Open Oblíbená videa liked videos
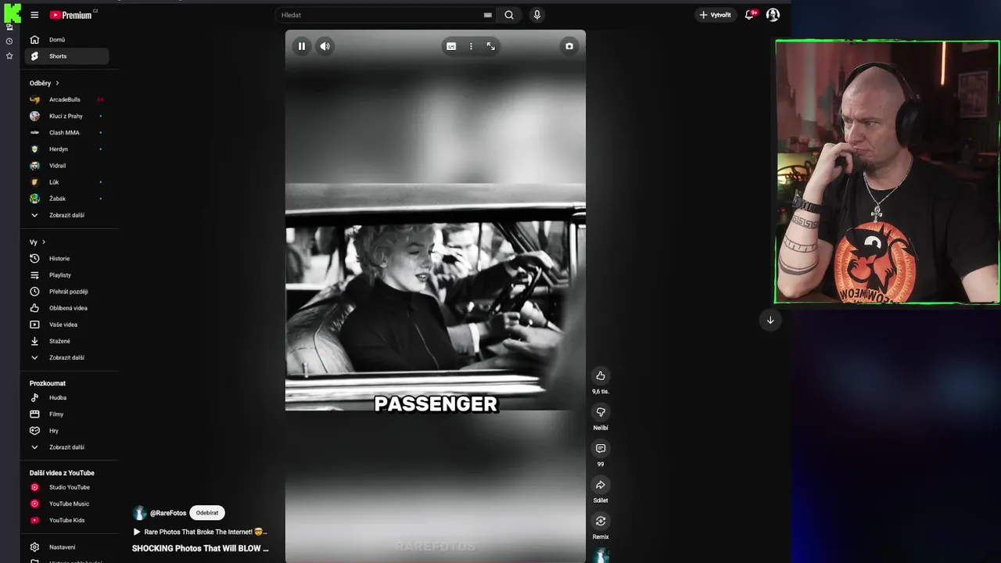Viewport: 1001px width, 563px height. [66, 308]
